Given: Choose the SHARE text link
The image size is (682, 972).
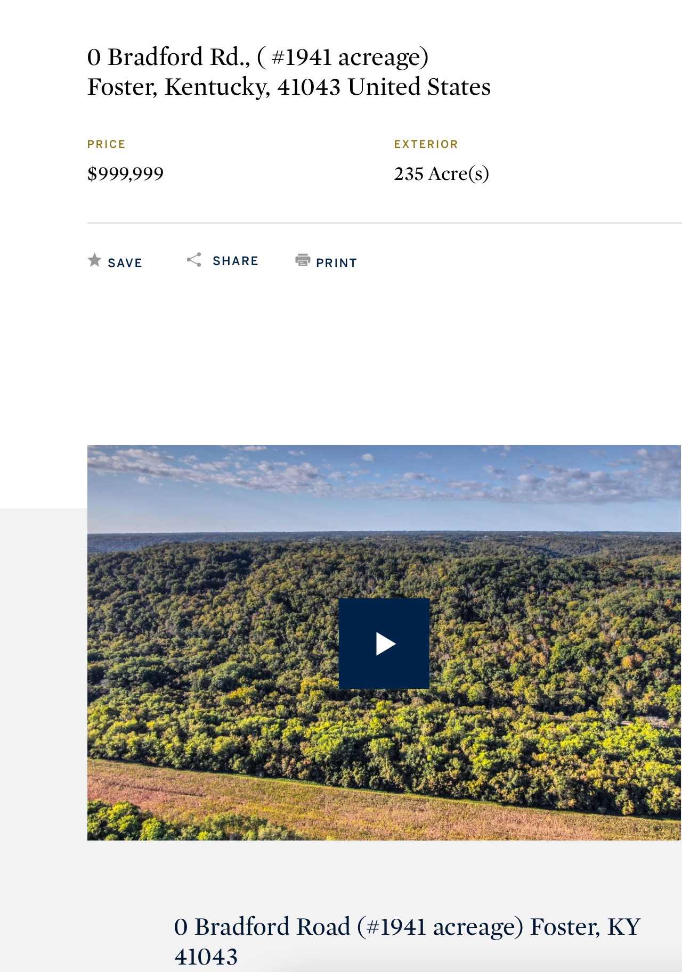Looking at the screenshot, I should (236, 261).
